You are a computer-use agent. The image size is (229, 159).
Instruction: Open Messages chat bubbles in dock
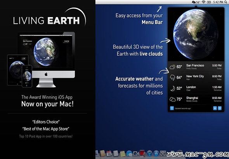pos(129,154)
